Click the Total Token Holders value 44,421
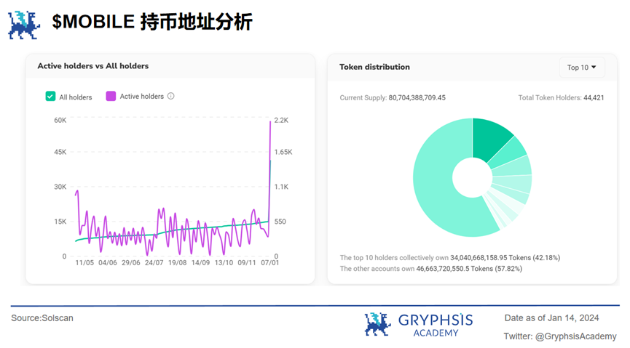The width and height of the screenshot is (630, 348). (x=593, y=97)
